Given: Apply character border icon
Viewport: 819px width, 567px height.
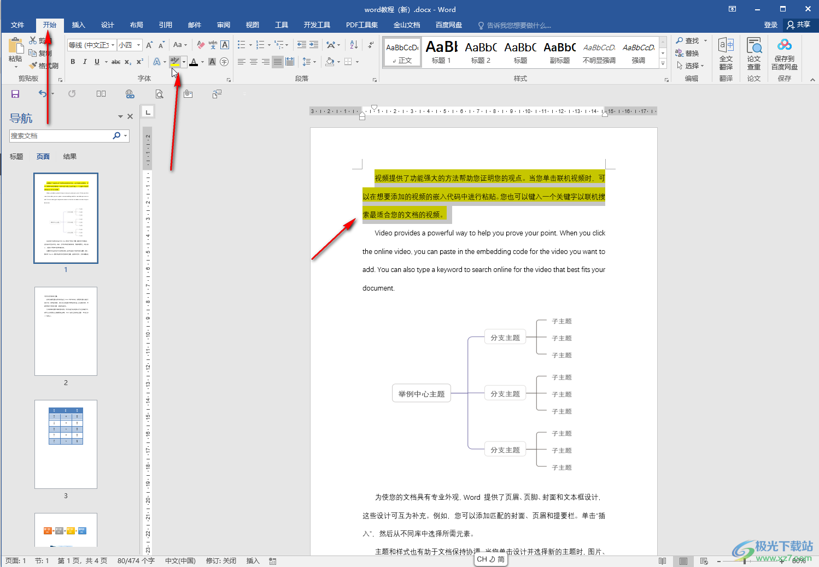Looking at the screenshot, I should (x=225, y=45).
